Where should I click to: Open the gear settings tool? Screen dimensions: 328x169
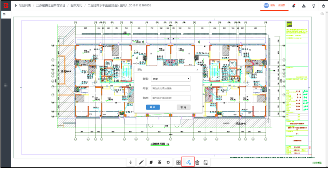click(168, 162)
